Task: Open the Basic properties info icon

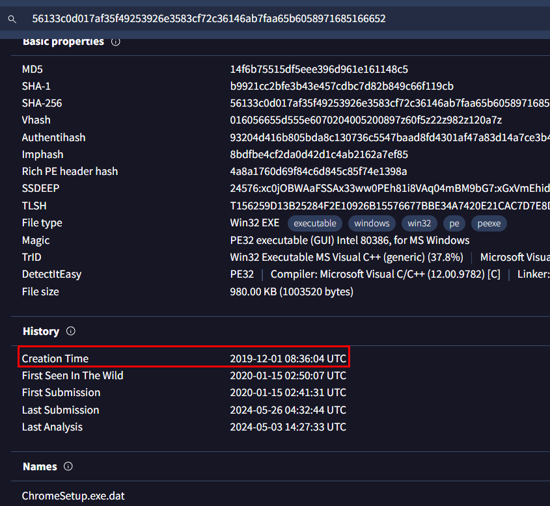Action: pos(116,42)
